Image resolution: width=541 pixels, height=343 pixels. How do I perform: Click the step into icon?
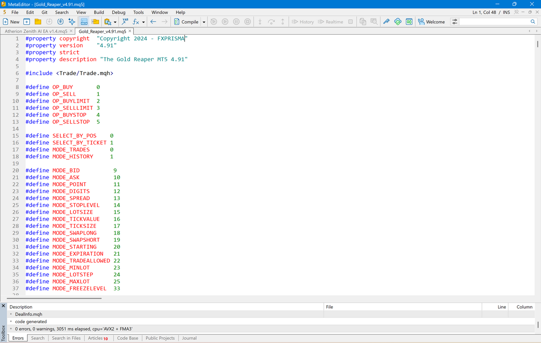pyautogui.click(x=260, y=22)
